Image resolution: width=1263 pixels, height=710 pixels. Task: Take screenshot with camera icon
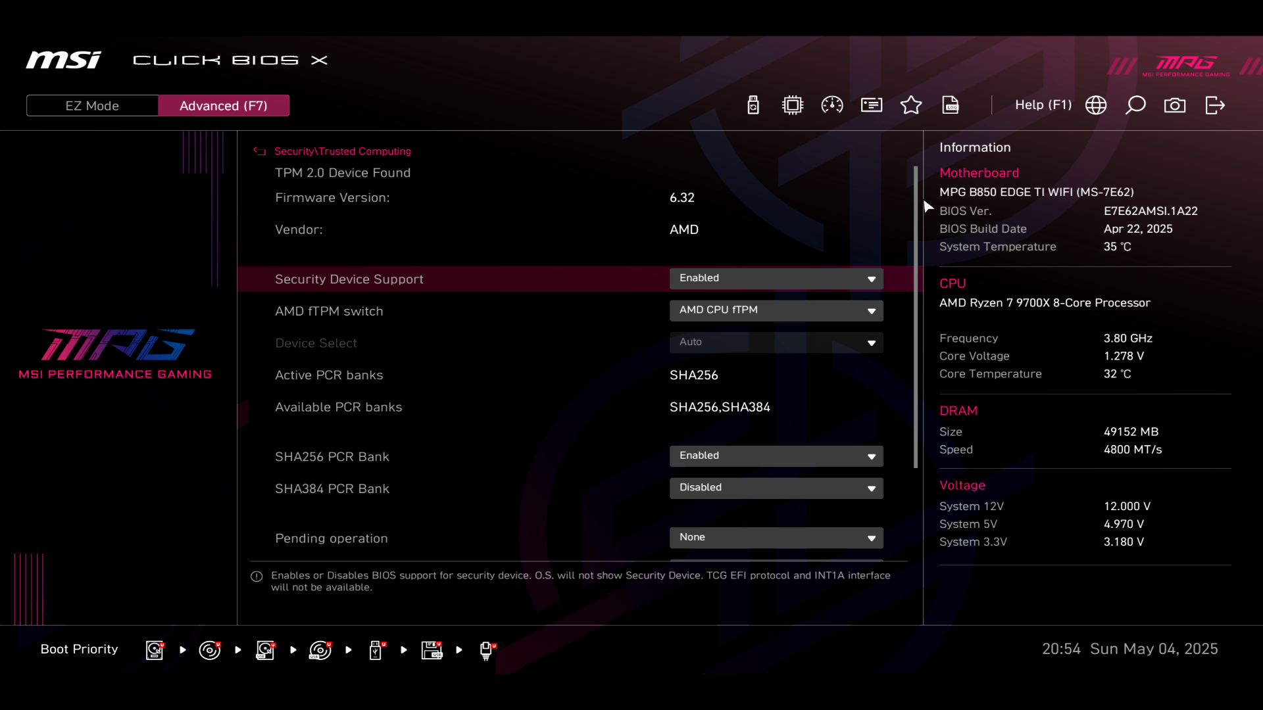[1175, 105]
